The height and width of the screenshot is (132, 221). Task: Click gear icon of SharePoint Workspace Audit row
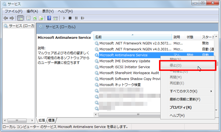pos(96,73)
